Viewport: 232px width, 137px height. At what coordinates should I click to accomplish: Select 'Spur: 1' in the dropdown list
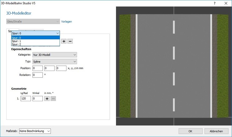click(x=36, y=41)
